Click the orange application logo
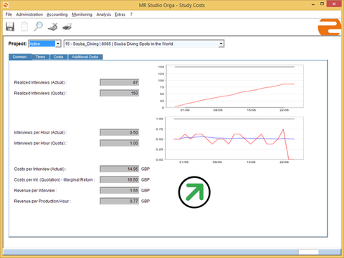Screen dimensions: 344x258 [330, 27]
